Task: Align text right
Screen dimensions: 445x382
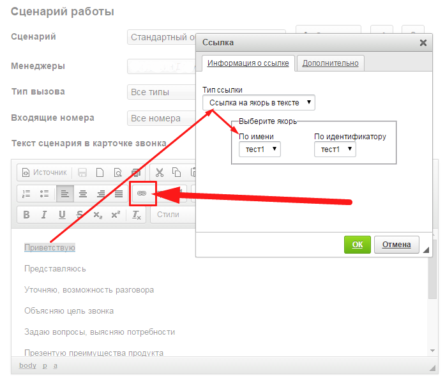Action: point(101,194)
